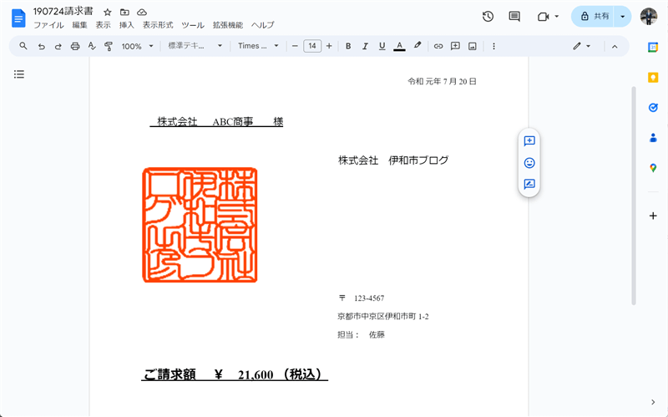Screen dimensions: 668x417
Task: Click the font size 14 field
Action: click(x=312, y=46)
